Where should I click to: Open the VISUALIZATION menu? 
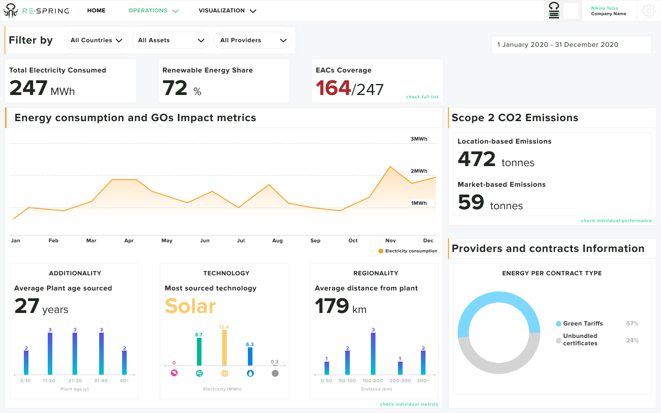click(x=222, y=11)
